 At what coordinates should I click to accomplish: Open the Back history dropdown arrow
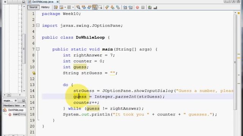[x=65, y=7]
